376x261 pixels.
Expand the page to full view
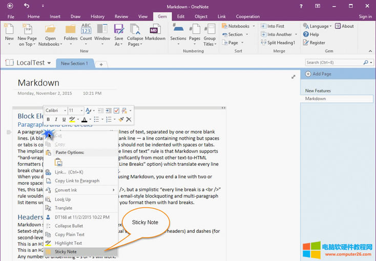tap(294, 77)
